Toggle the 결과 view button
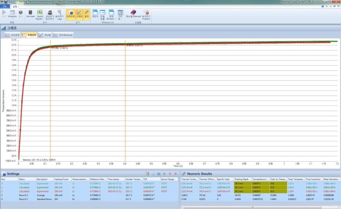 (x=86, y=14)
